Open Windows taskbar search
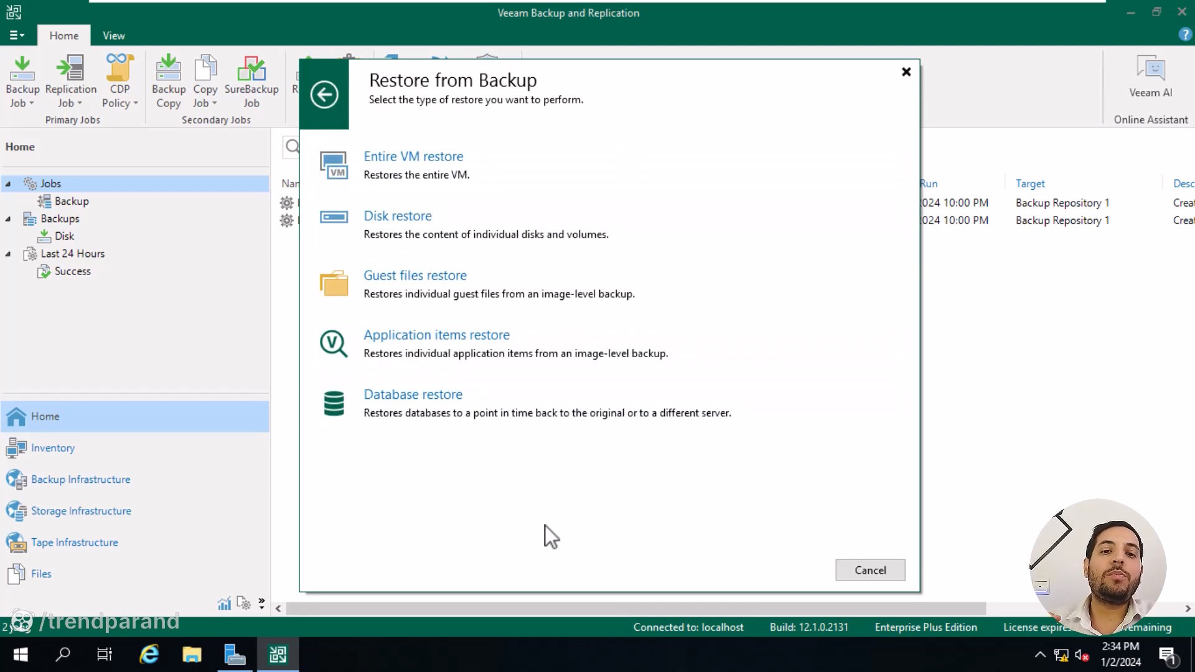This screenshot has width=1195, height=672. point(63,655)
